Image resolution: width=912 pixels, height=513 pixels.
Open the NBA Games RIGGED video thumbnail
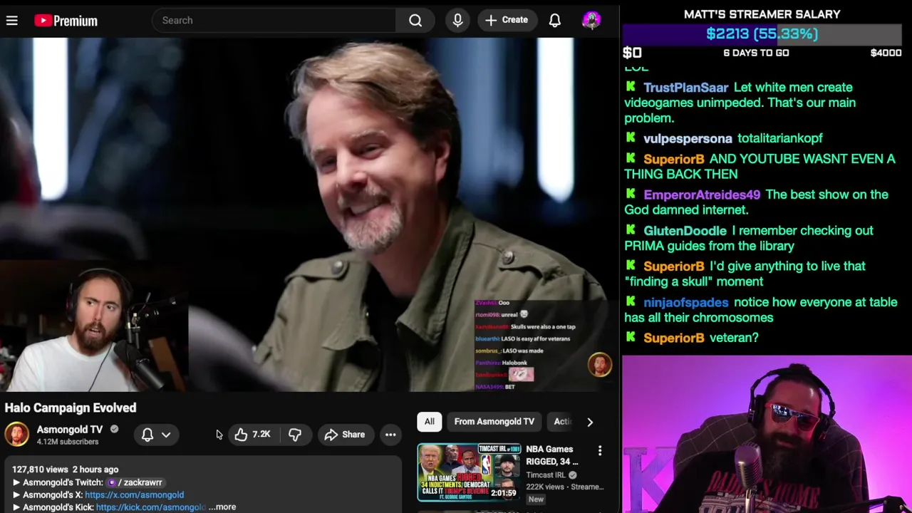click(x=469, y=472)
